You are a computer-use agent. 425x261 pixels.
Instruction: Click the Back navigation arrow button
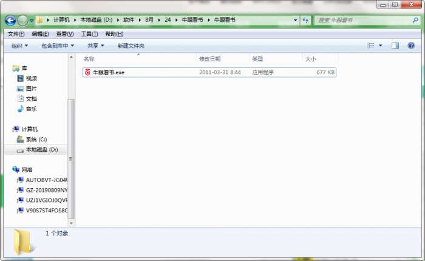(x=10, y=20)
